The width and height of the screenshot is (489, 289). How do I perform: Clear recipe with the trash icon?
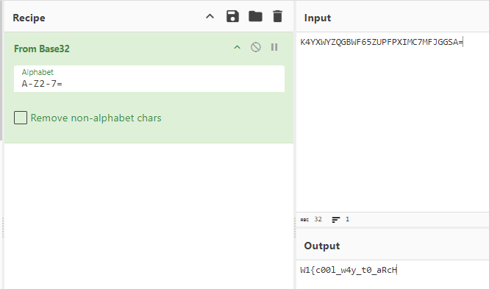pyautogui.click(x=277, y=16)
